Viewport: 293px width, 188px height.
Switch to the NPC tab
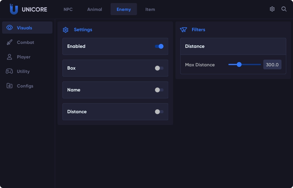[x=68, y=9]
